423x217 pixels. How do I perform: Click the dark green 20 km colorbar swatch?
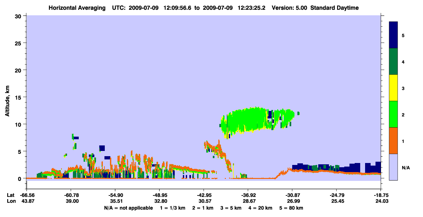click(393, 61)
